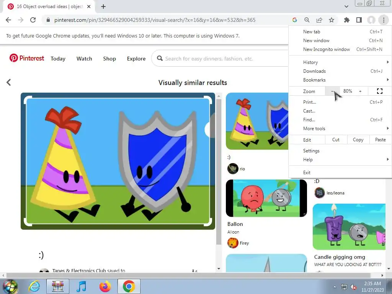Click the pin panel scroll-down arrow
The image size is (392, 294).
(x=219, y=269)
